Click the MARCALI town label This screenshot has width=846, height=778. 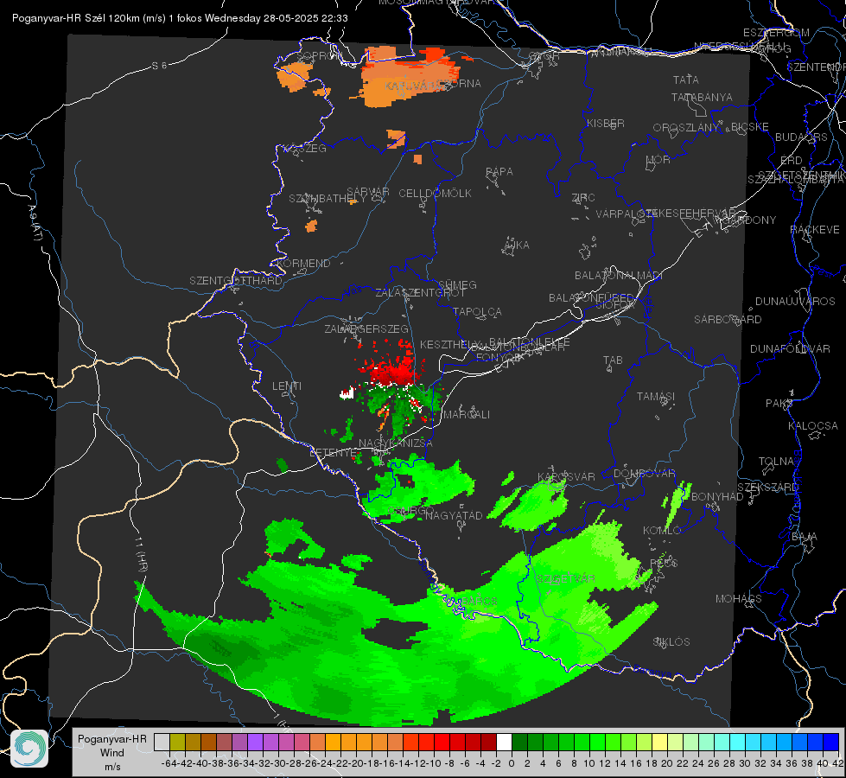466,414
